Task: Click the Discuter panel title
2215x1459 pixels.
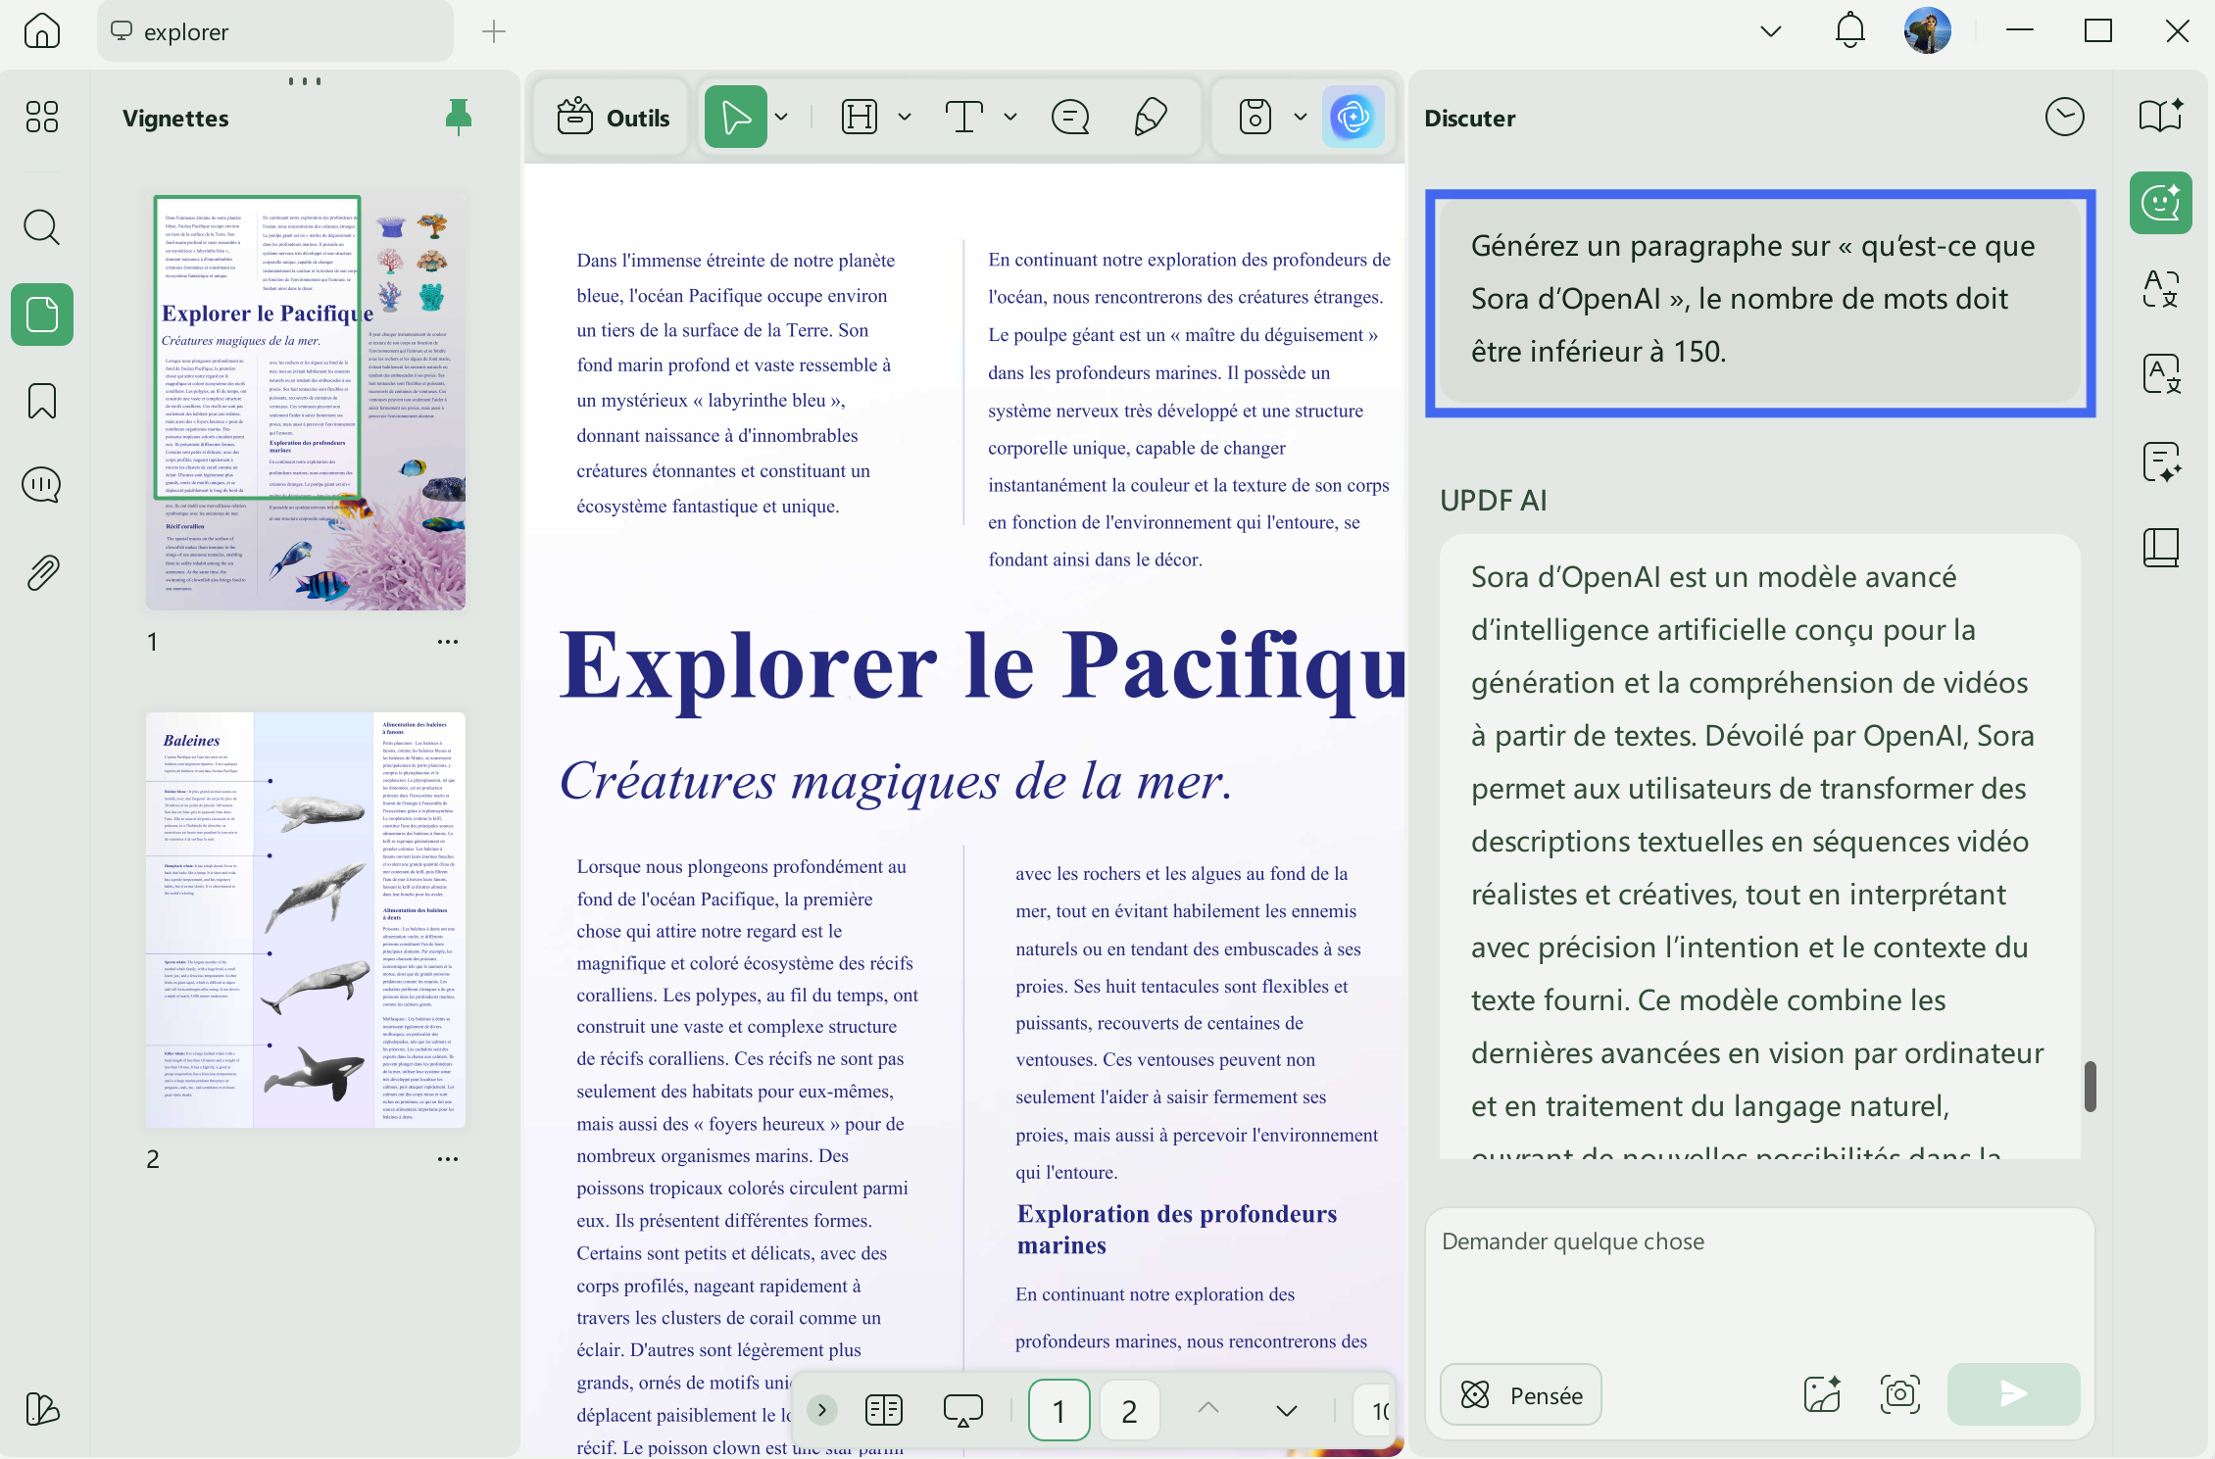Action: (1470, 118)
